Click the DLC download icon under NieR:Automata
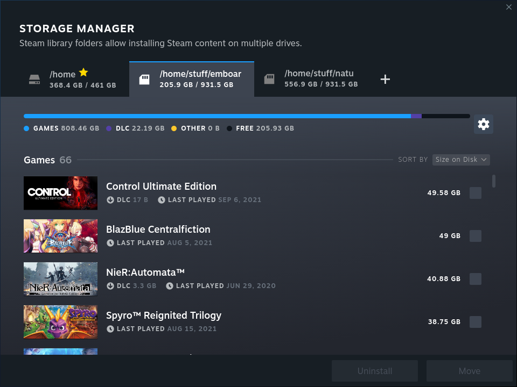This screenshot has width=517, height=387. pyautogui.click(x=110, y=286)
